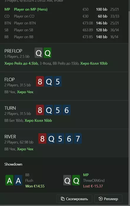Image resolution: width=130 pixels, height=206 pixels.
Task: Click the replay icon in Реплеер button
Action: tap(101, 199)
